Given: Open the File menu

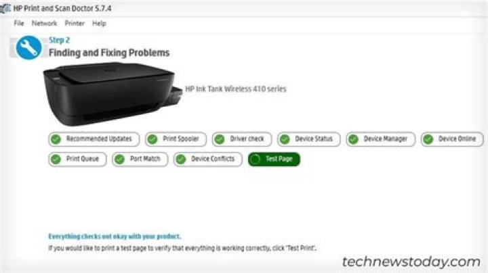Looking at the screenshot, I should coord(19,23).
